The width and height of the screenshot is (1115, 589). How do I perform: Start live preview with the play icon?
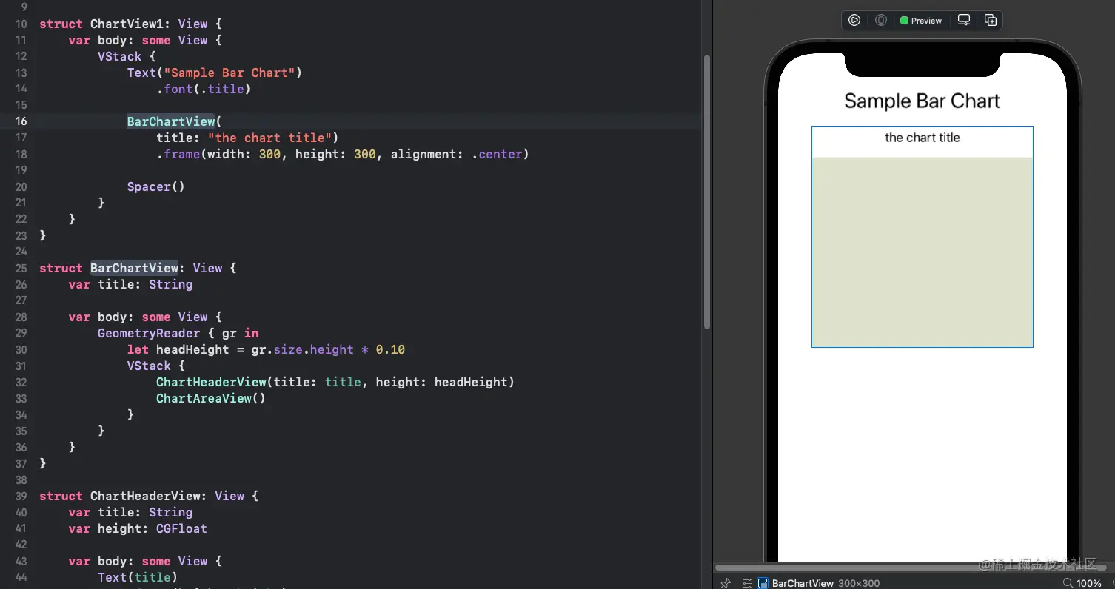854,21
